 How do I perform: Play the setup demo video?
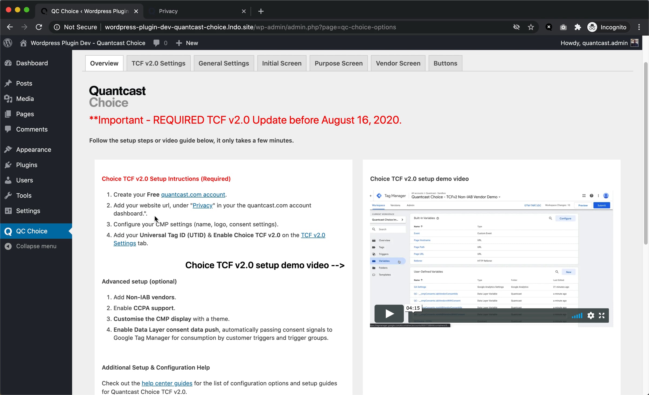(x=389, y=314)
